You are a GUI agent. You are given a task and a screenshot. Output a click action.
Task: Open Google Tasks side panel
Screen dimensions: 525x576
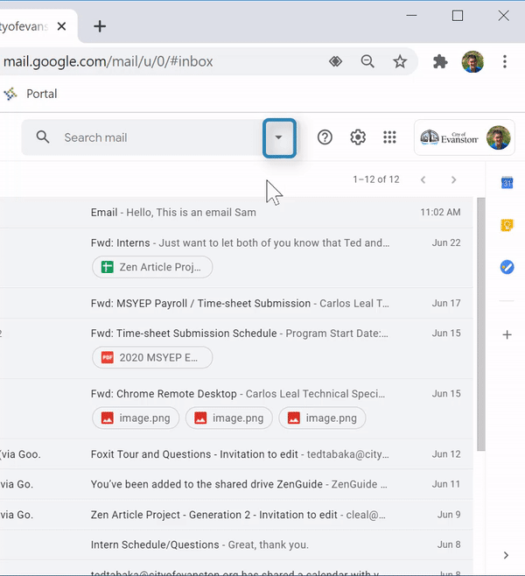(x=507, y=267)
